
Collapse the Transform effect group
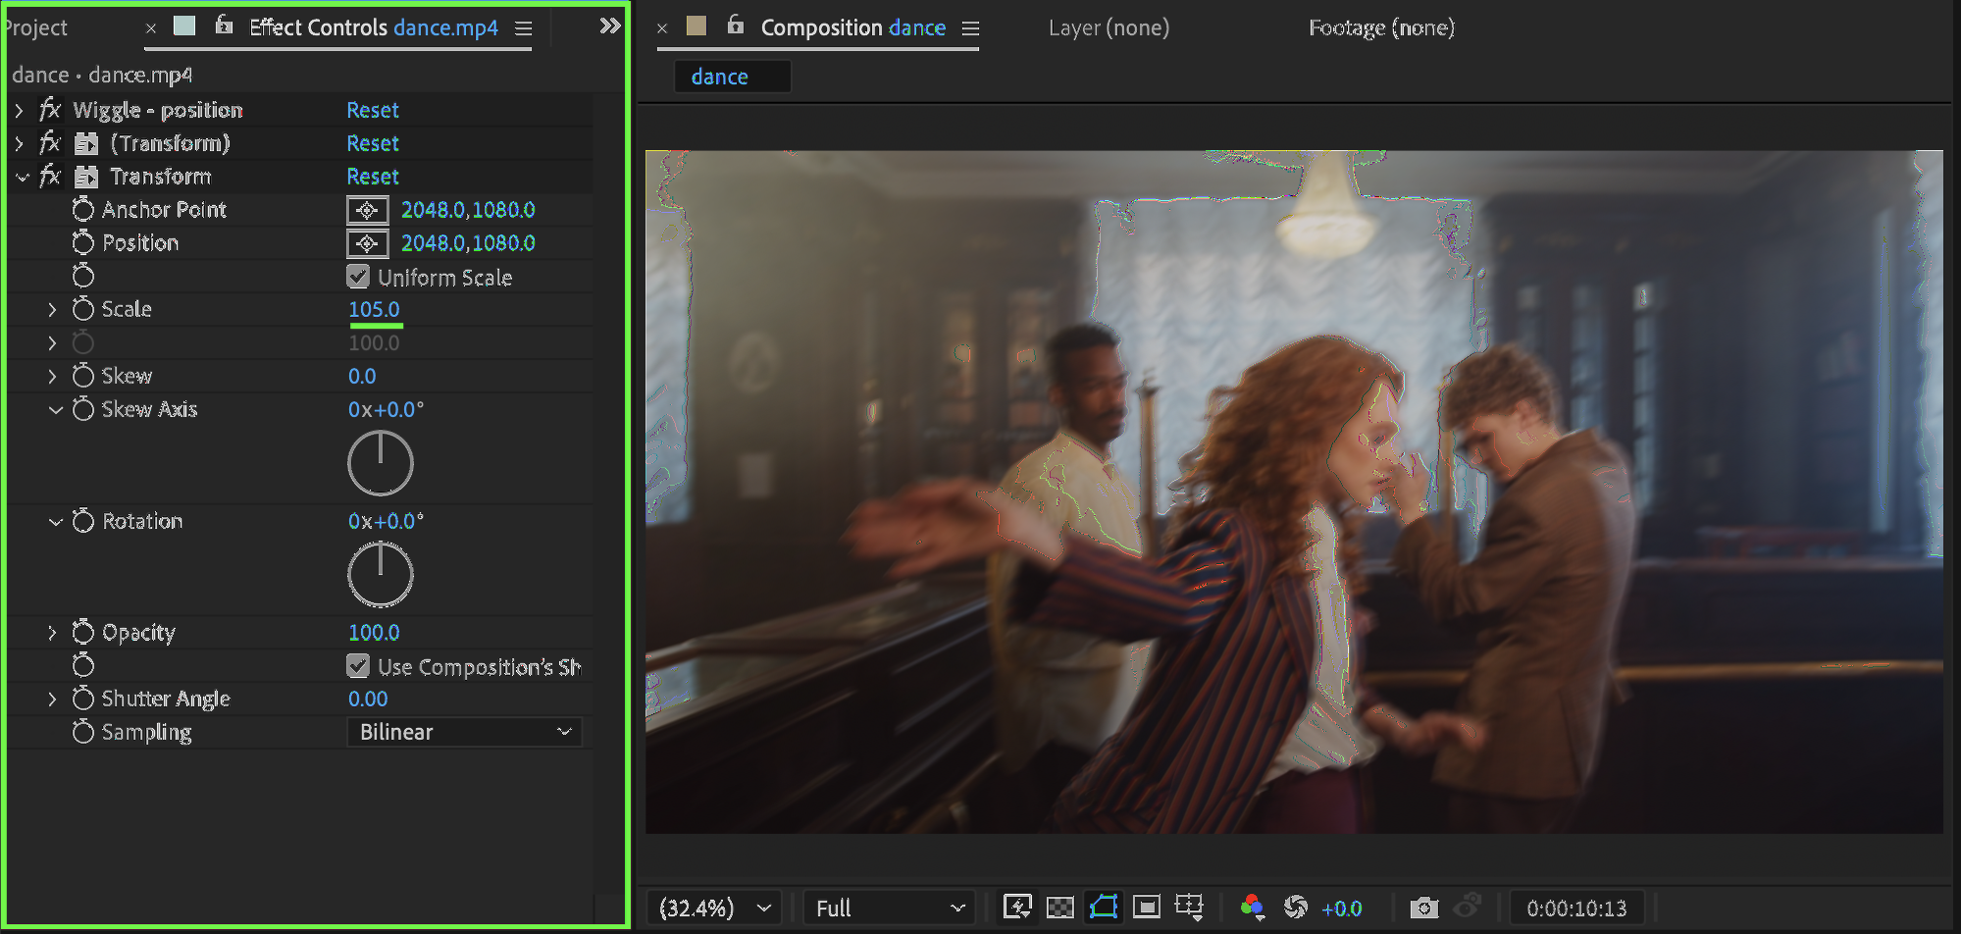(23, 178)
